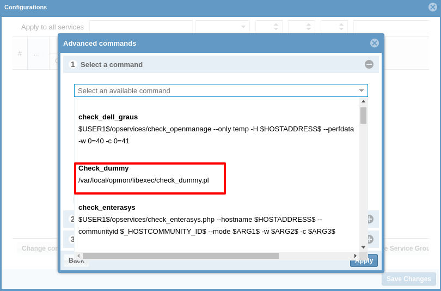Screen dimensions: 441x291
Task: Click the Back button
Action: (x=76, y=260)
